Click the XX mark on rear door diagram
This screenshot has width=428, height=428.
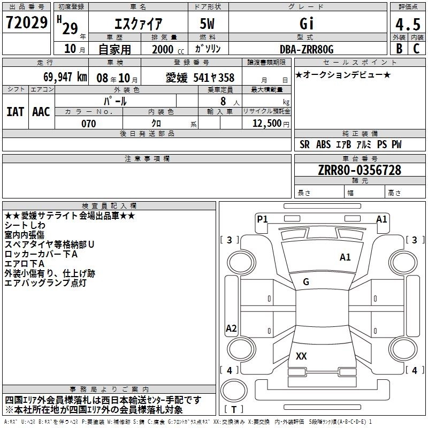301,356
